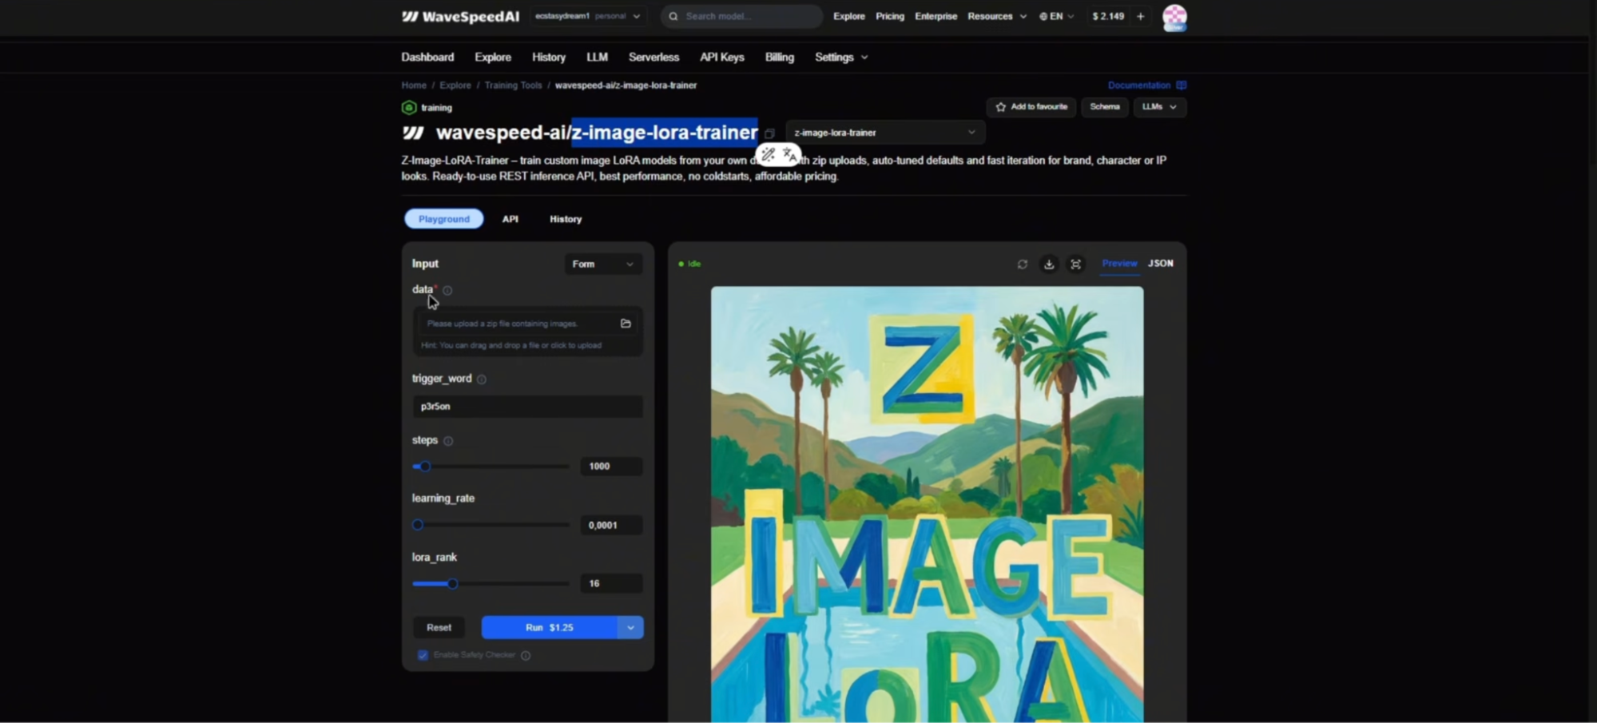Open the ecstasydream1 personal account dropdown
1597x723 pixels.
coord(588,16)
